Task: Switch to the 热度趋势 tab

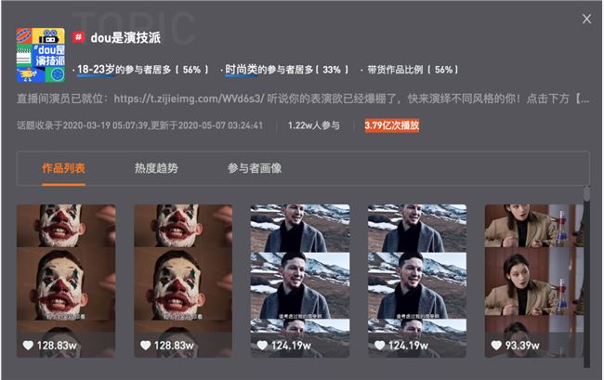Action: 156,168
